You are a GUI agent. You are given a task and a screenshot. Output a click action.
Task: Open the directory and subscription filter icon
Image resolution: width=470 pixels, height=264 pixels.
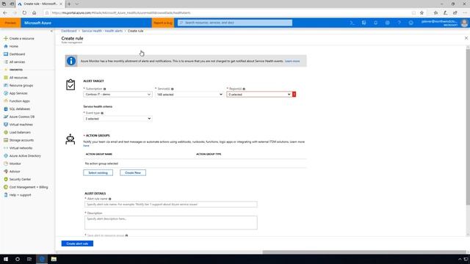tap(364, 23)
